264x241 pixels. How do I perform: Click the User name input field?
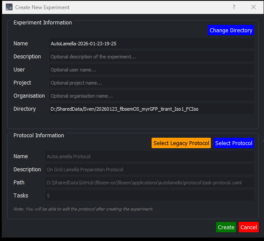point(151,70)
